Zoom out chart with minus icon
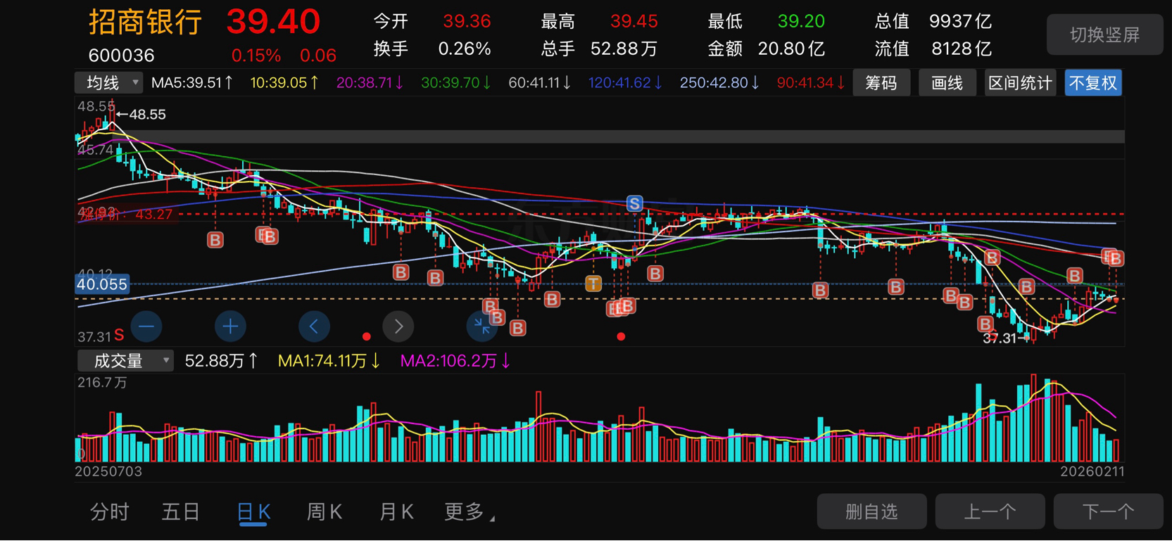The width and height of the screenshot is (1172, 541). click(x=146, y=326)
